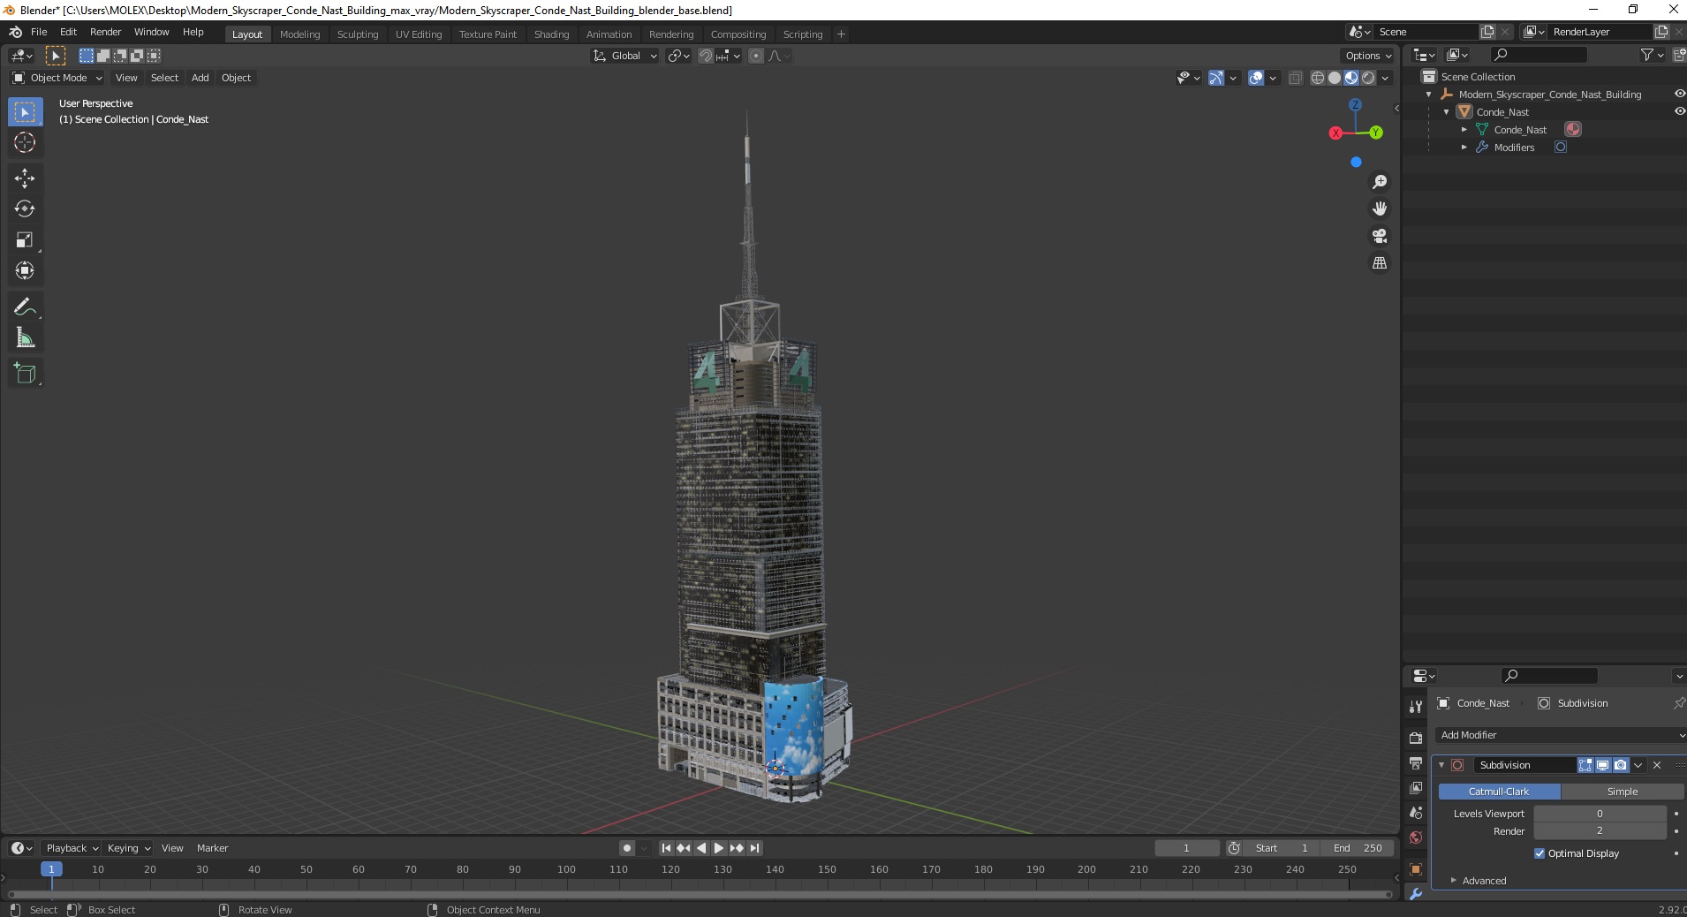
Task: Uncheck the Optimal Display checkbox
Action: [x=1539, y=853]
